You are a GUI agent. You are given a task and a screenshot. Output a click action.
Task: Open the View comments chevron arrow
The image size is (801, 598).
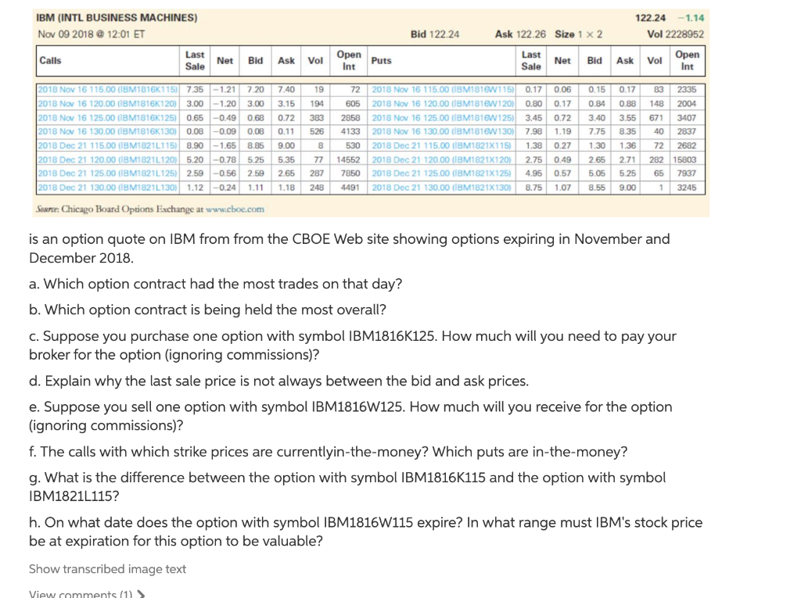pos(142,594)
